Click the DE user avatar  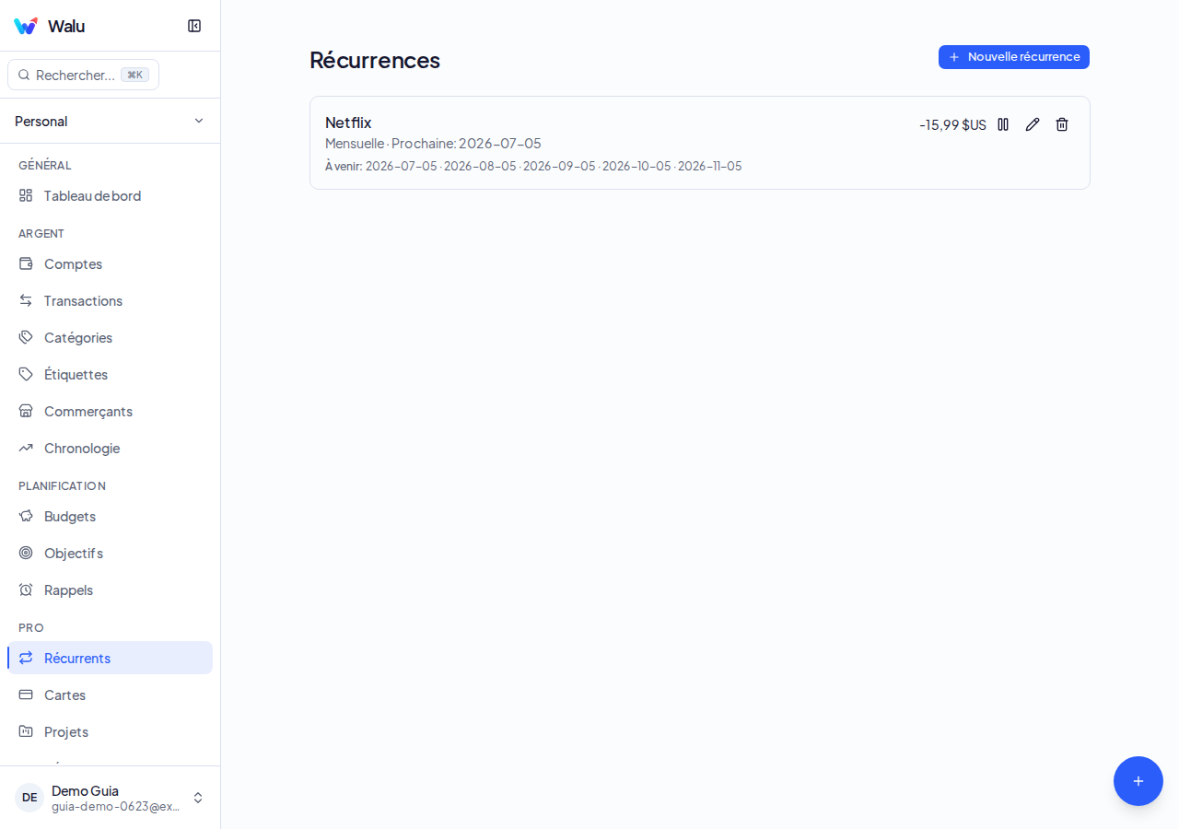[x=29, y=798]
